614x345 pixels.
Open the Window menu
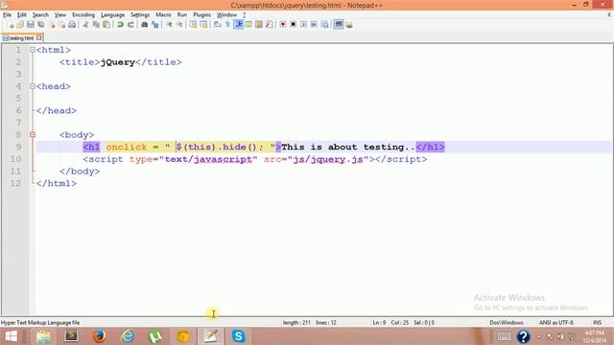[226, 15]
